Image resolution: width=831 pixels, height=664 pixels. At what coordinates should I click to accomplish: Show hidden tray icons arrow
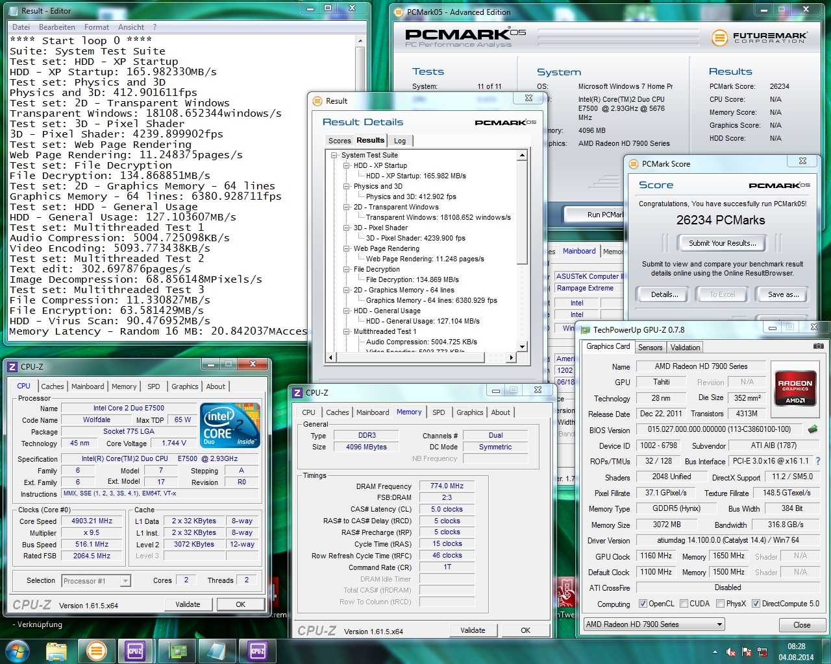click(x=715, y=652)
